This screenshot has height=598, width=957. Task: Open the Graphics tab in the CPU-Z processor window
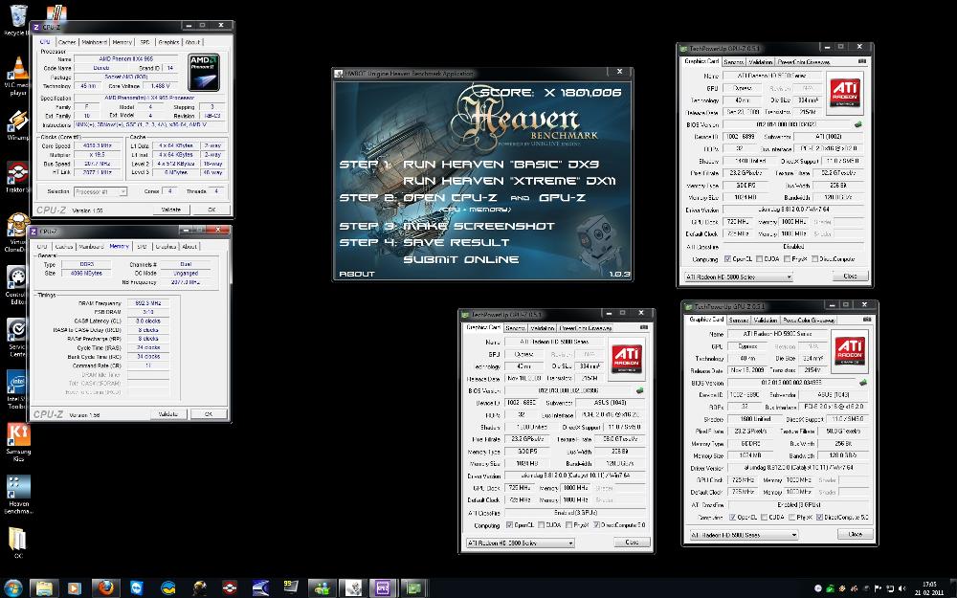coord(169,42)
